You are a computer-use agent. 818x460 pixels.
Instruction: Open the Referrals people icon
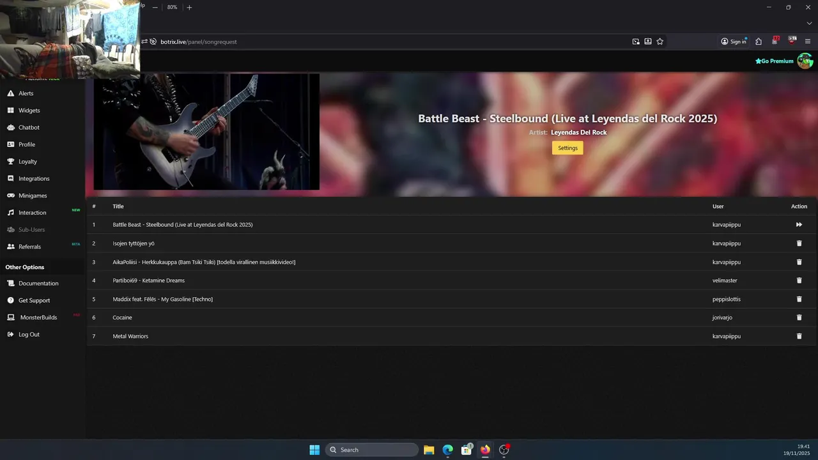10,247
